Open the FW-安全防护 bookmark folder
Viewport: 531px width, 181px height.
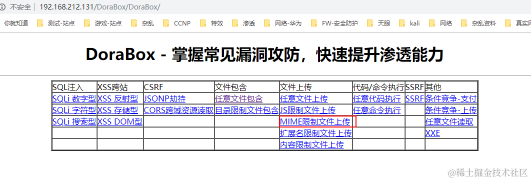[x=334, y=23]
